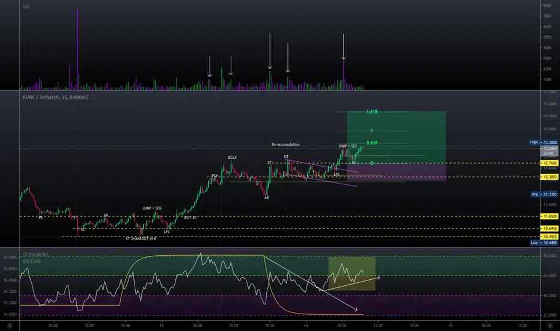Screen dimensions: 560x331
Task: Click 16.9000 on the left VIX scale
Action: pos(10,258)
